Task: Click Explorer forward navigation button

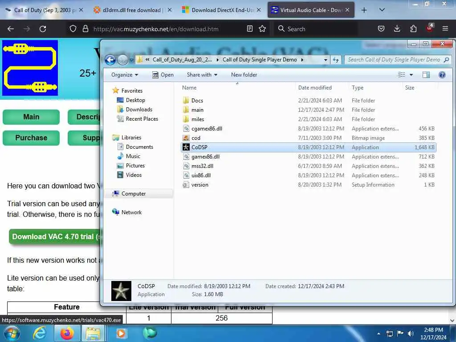Action: [123, 60]
